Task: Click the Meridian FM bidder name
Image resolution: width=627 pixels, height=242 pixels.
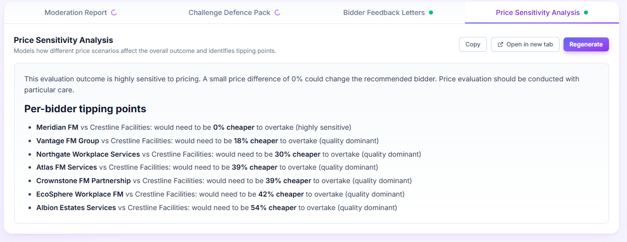Action: pyautogui.click(x=57, y=127)
